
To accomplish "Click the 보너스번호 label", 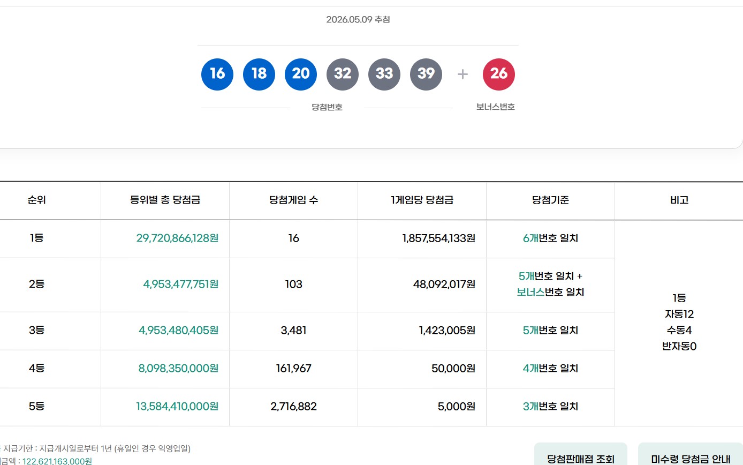I will click(x=496, y=107).
